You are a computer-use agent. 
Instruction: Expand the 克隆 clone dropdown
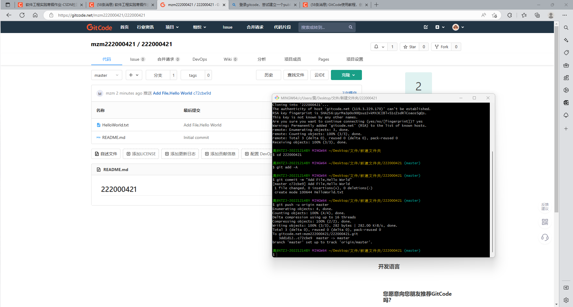coord(346,75)
